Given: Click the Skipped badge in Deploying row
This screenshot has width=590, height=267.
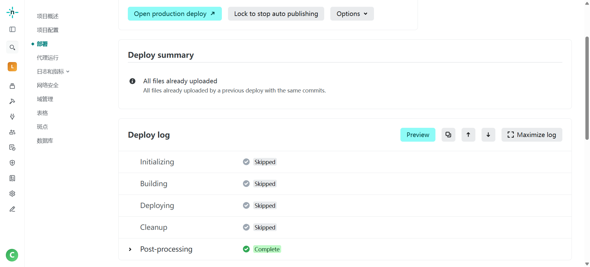Looking at the screenshot, I should pyautogui.click(x=265, y=206).
